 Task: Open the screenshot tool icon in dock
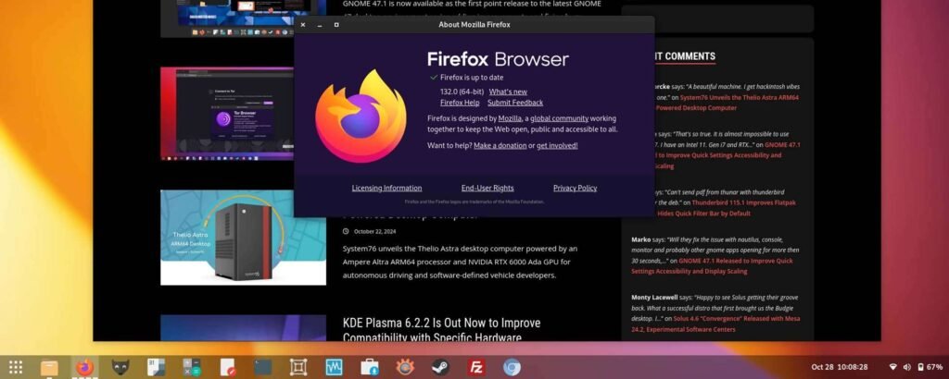point(298,367)
